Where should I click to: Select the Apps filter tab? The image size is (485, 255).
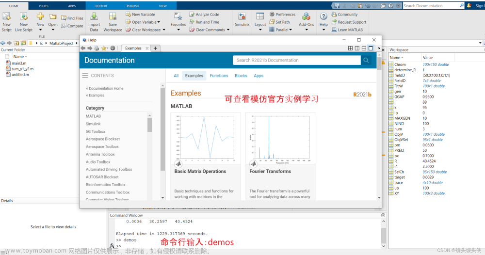(259, 76)
